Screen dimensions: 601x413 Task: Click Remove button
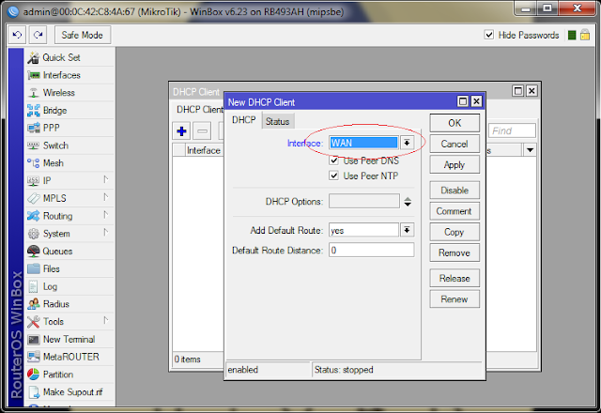click(455, 252)
